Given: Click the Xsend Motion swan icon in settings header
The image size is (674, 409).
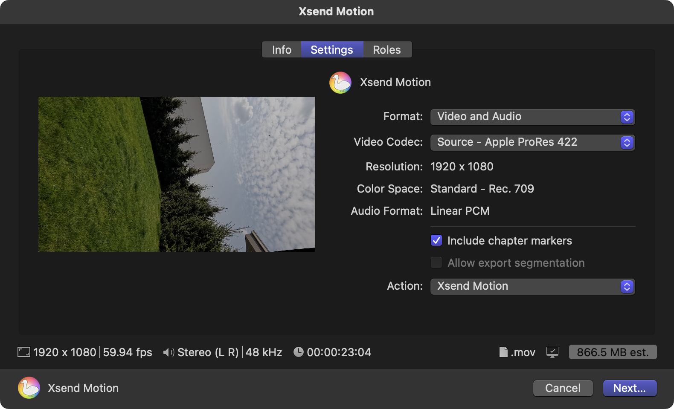Looking at the screenshot, I should (x=340, y=83).
